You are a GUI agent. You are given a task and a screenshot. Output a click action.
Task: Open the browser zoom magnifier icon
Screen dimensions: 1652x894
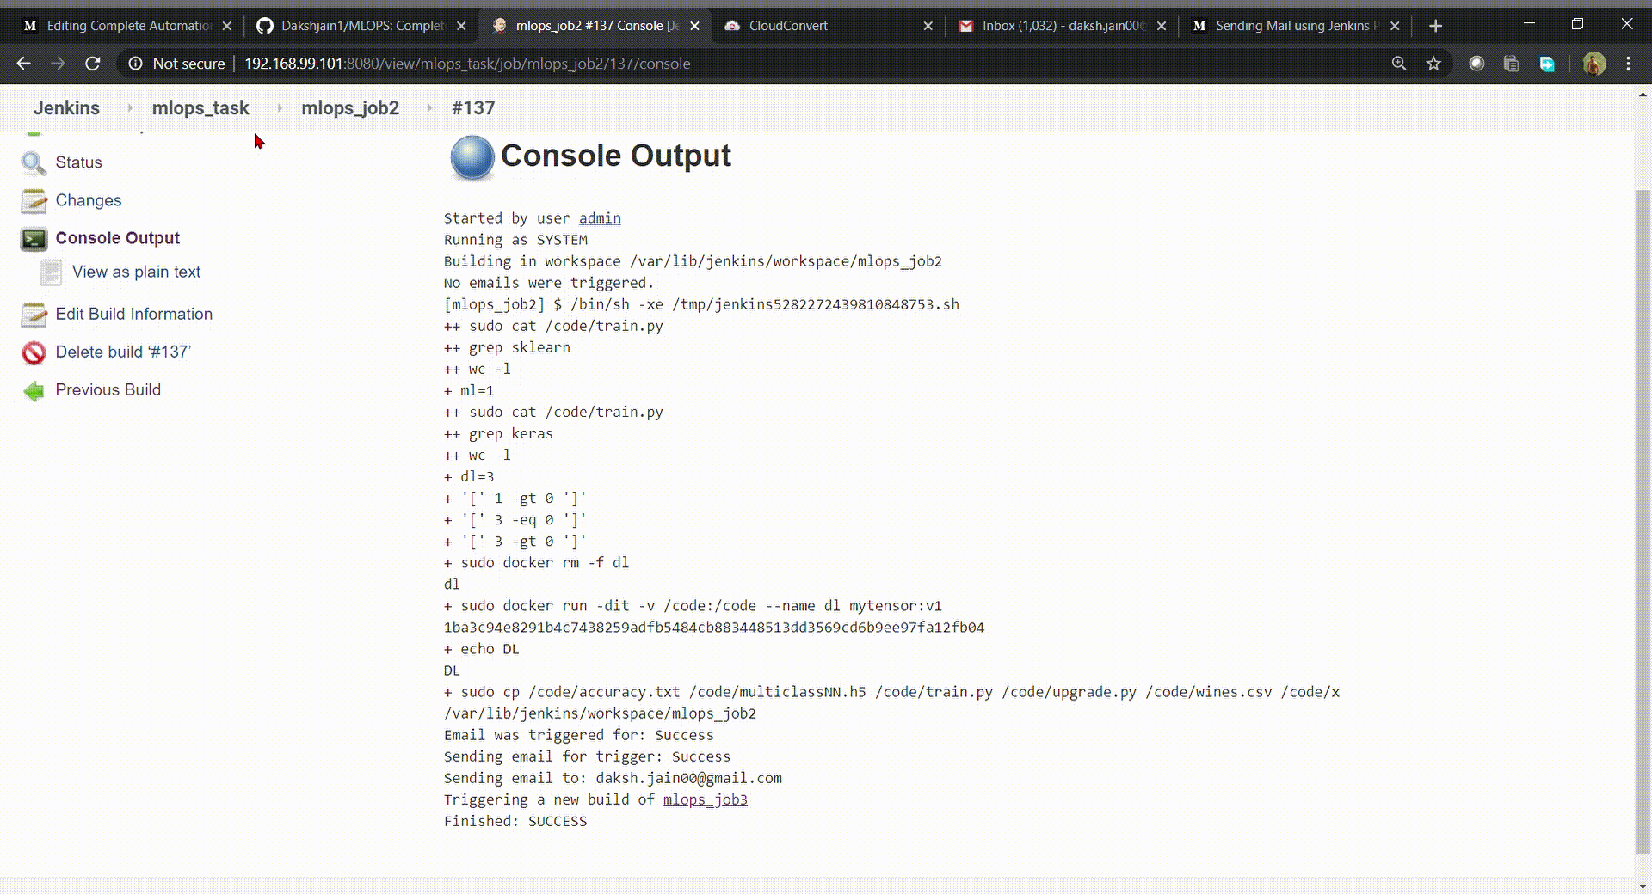1399,64
